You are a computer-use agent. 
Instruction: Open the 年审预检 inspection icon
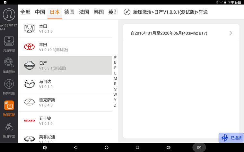tap(9, 62)
